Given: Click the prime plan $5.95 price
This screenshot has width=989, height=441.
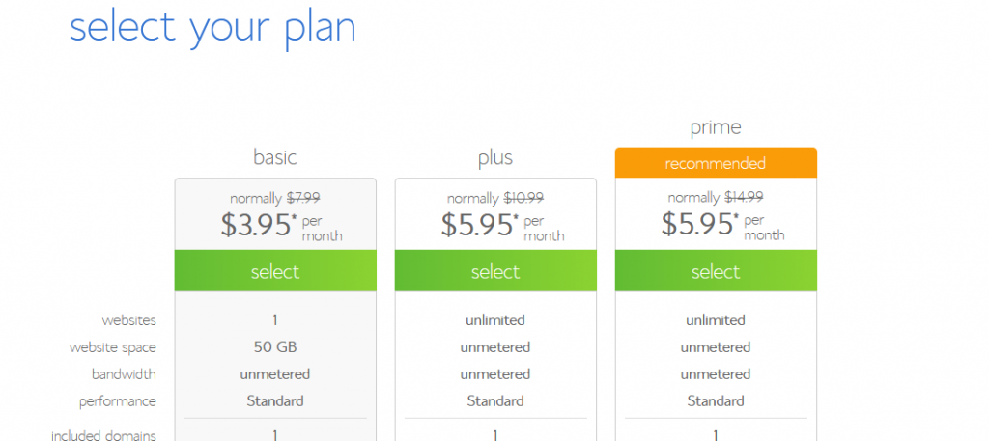Looking at the screenshot, I should [x=697, y=224].
